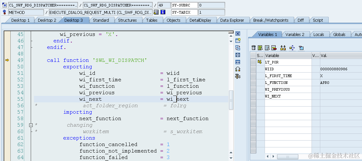Image resolution: width=362 pixels, height=161 pixels.
Task: Click the code editor scroll-down arrow at bottom
Action: coord(231,158)
